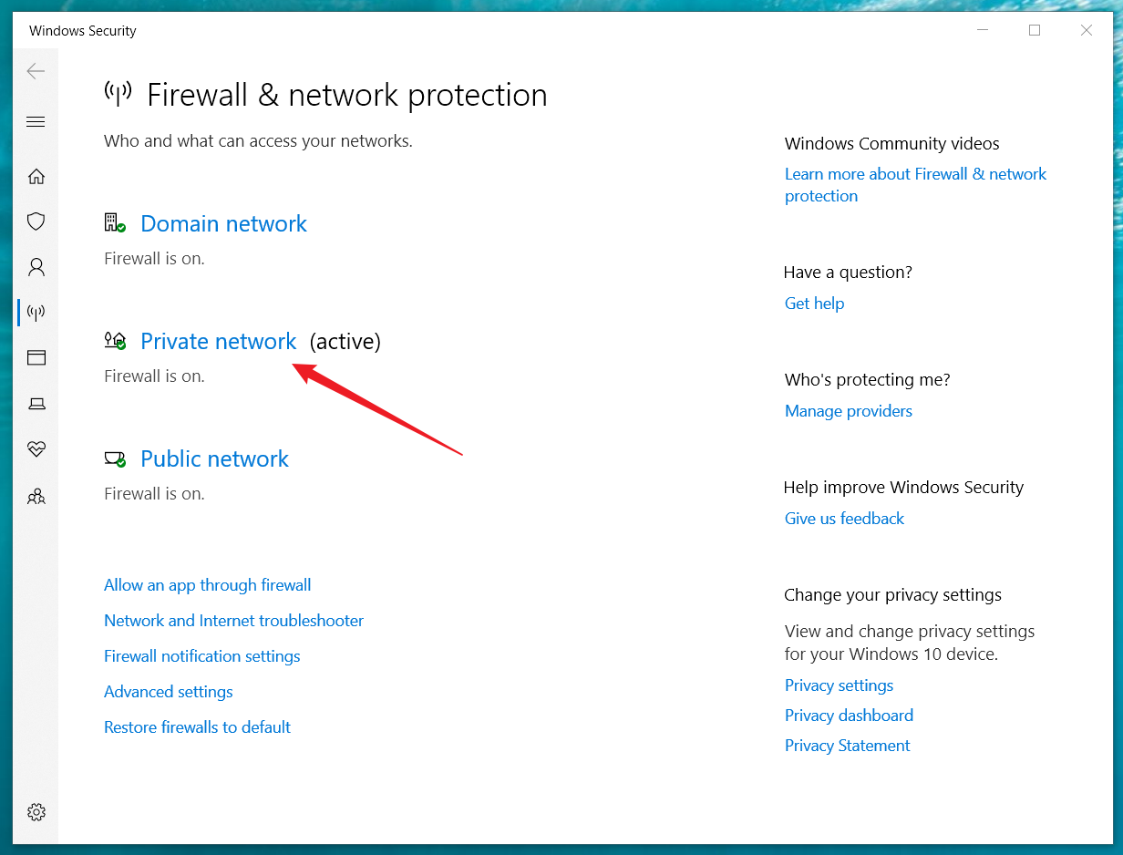Open the Settings gear icon

(x=36, y=812)
